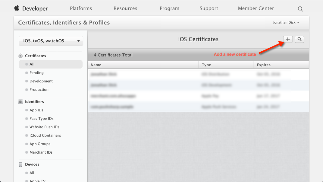Click the 'iOS Certificates' title
Viewport: 323px width, 182px height.
click(x=198, y=39)
